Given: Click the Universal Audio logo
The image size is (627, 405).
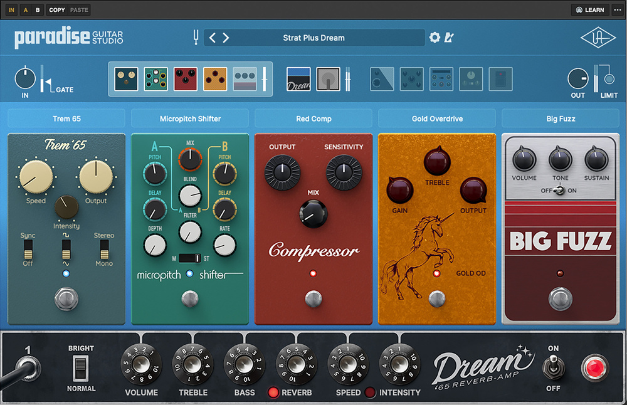Looking at the screenshot, I should coord(598,38).
